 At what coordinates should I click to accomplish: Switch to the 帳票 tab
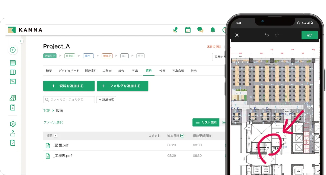(x=162, y=71)
